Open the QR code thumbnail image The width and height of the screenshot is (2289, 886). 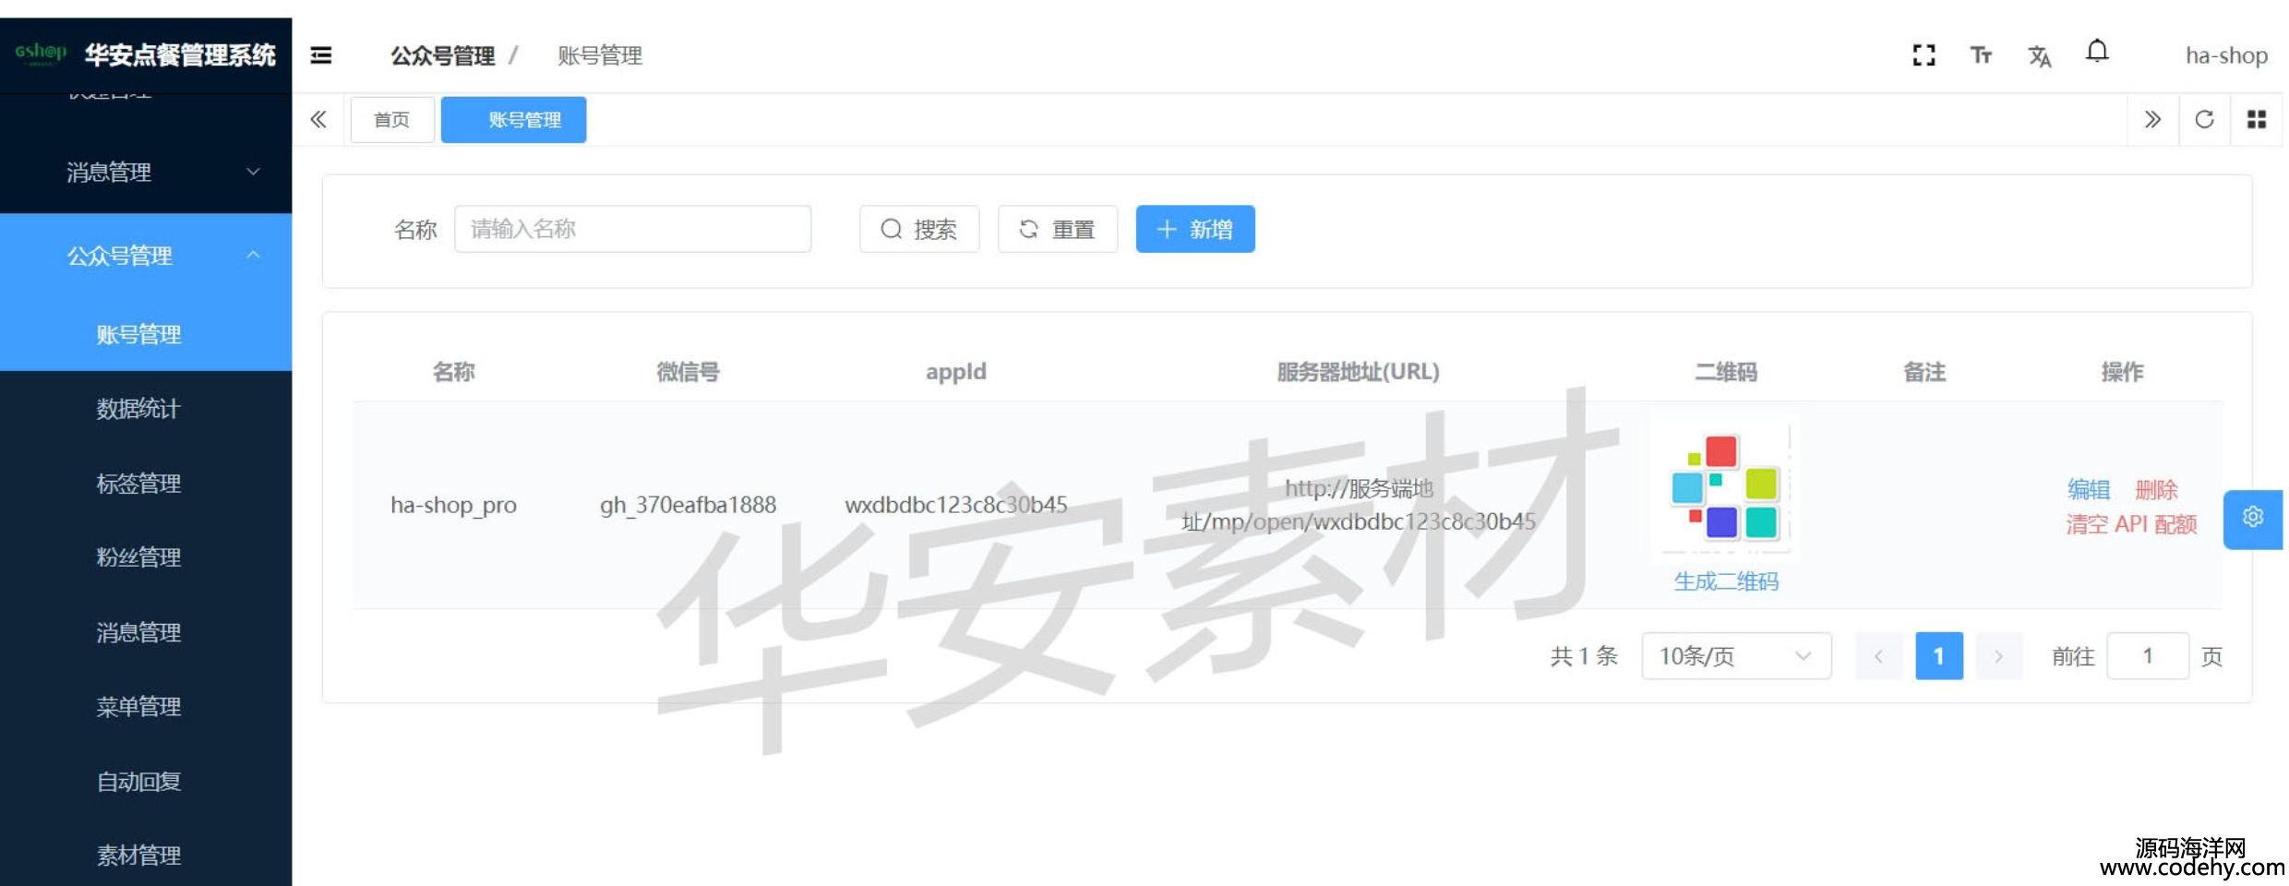[x=1726, y=486]
